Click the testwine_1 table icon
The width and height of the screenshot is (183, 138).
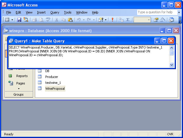point(40,82)
